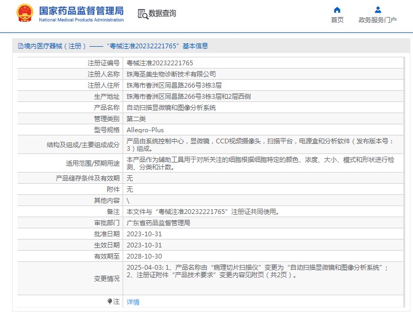Click the 适用范围/预期用途 label
The width and height of the screenshot is (413, 317).
click(x=93, y=164)
